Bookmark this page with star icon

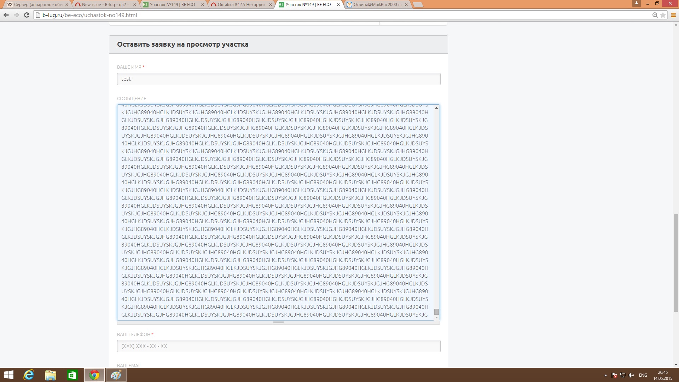pyautogui.click(x=663, y=15)
